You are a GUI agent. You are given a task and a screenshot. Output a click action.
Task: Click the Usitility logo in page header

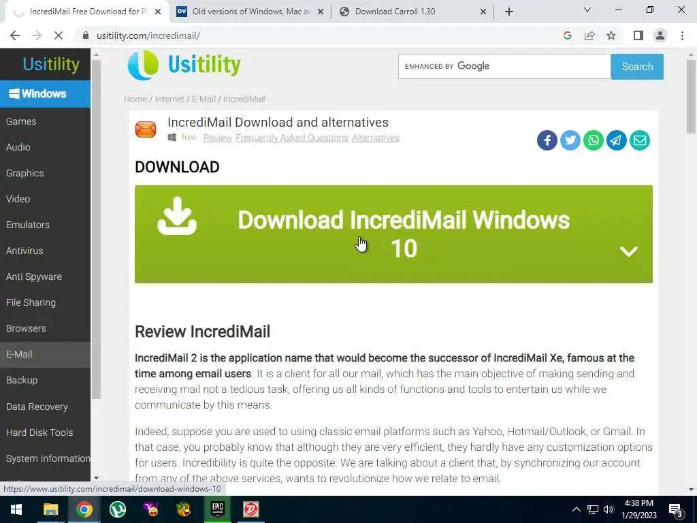tap(184, 65)
